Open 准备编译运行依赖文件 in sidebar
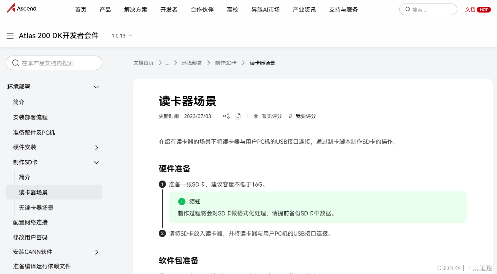 (42, 266)
